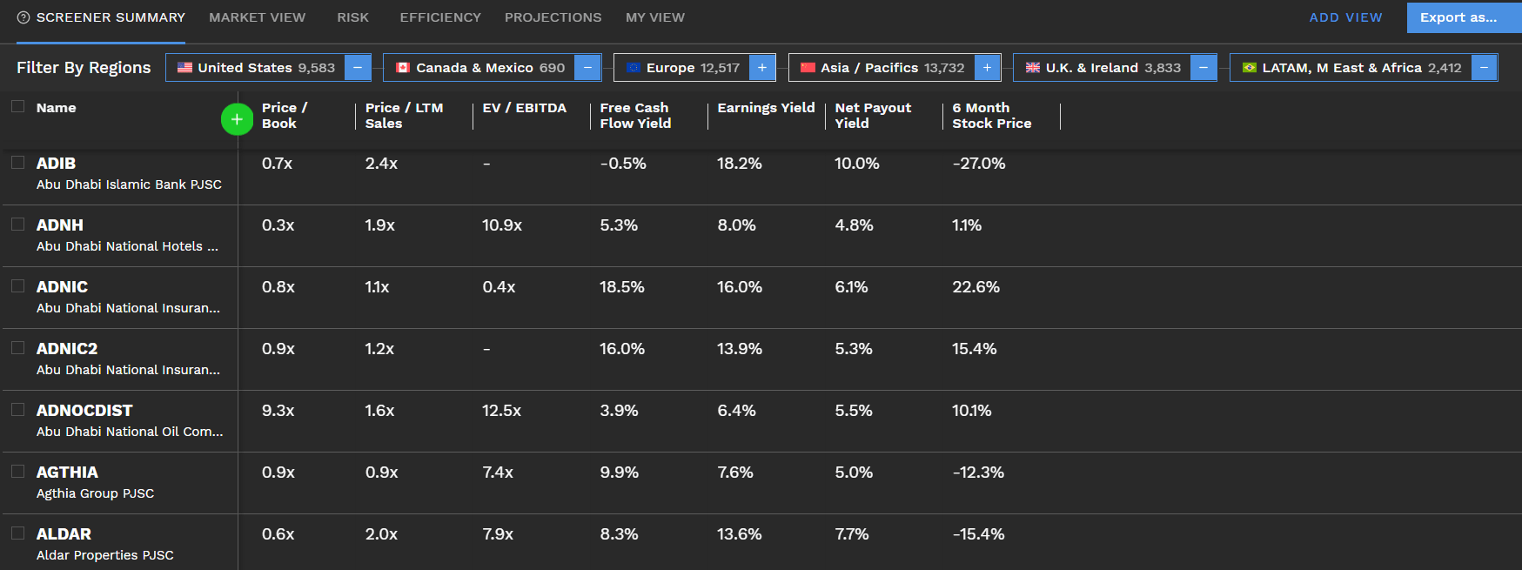
Task: Select the United States region label
Action: click(x=245, y=68)
